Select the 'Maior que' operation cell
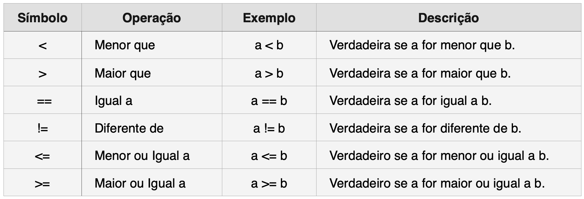 pos(152,73)
